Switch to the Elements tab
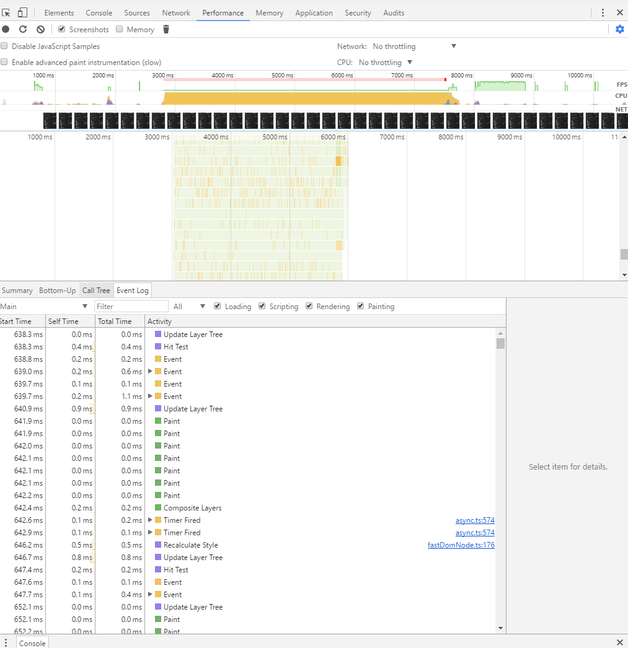Viewport: 628px width, 648px height. [x=59, y=13]
